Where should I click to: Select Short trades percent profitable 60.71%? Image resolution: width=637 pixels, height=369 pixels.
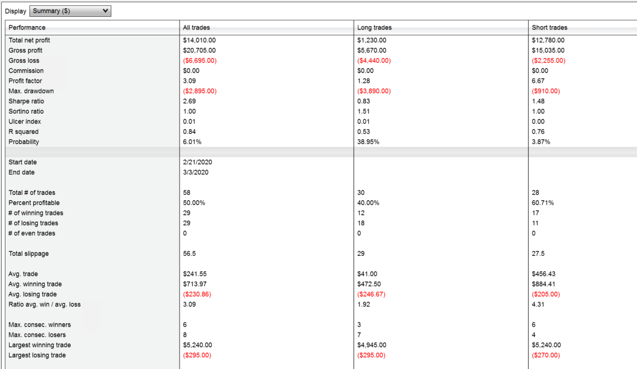[542, 202]
